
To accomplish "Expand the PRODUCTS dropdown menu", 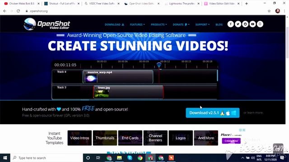I will tap(158, 24).
